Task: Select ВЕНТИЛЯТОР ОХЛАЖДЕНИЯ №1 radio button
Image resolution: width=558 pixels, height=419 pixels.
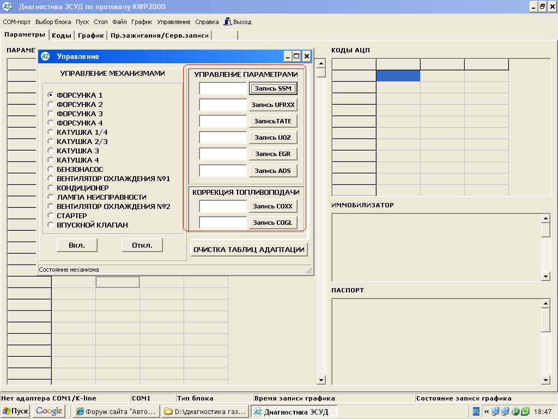Action: [x=51, y=178]
